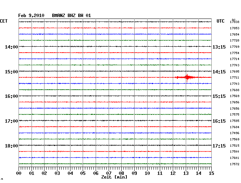This screenshot has height=183, width=241.
Task: Click the DC offset value "17572"
Action: [x=235, y=164]
